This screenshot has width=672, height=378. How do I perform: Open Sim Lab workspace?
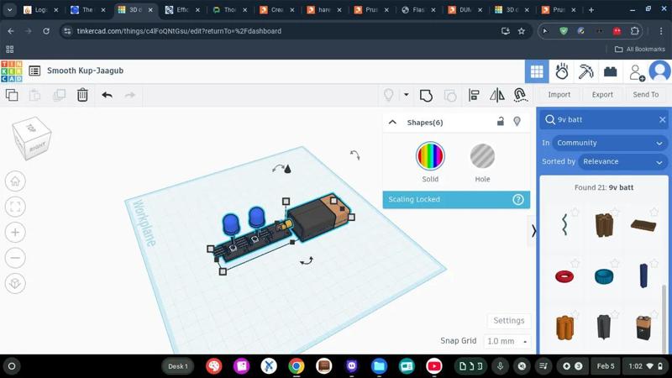[561, 71]
